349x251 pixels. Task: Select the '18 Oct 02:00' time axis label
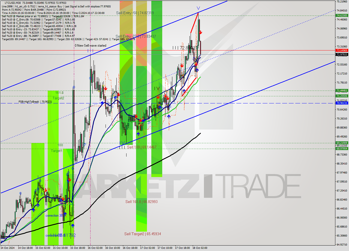[200, 248]
